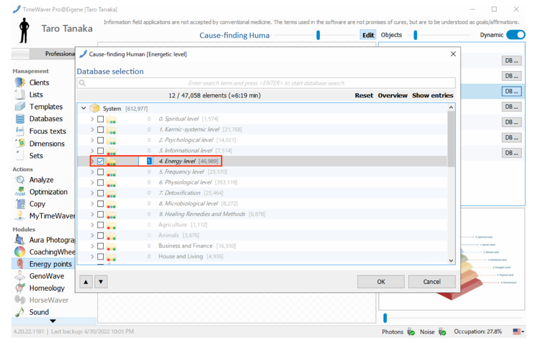Viewport: 540px width, 346px height.
Task: Click Reset in database selection
Action: (x=364, y=95)
